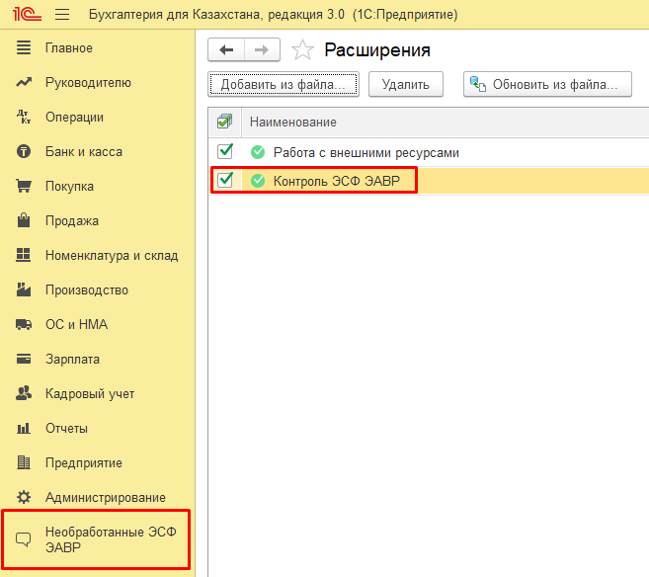Screen dimensions: 649x577
Task: Click the back navigation arrow
Action: 226,49
